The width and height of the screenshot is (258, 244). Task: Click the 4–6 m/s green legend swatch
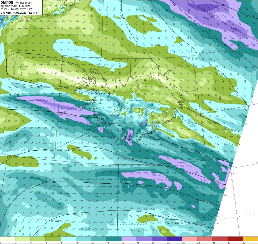pos(38,239)
